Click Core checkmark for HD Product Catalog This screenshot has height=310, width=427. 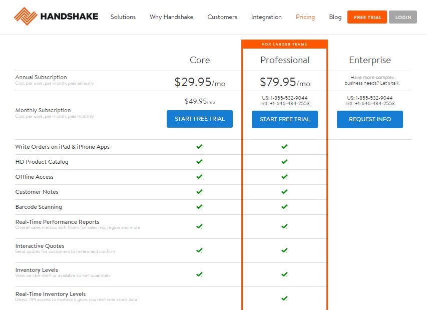pos(200,162)
